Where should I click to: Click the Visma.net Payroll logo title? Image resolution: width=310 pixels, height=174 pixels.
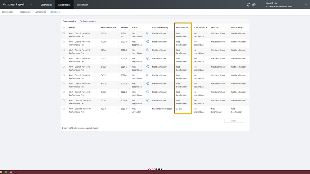[x=14, y=4]
